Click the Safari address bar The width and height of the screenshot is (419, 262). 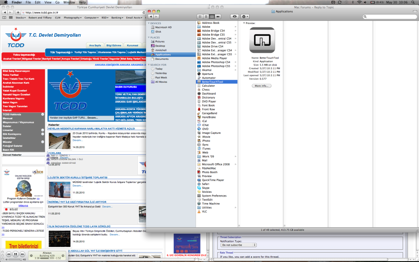(83, 12)
